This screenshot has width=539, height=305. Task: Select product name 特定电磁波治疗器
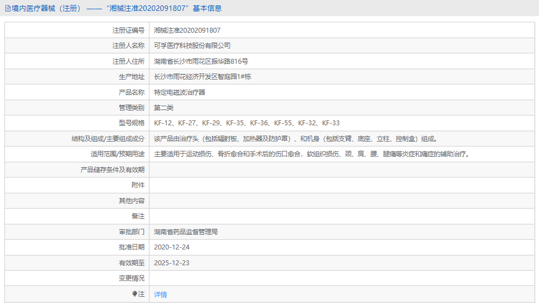(179, 92)
